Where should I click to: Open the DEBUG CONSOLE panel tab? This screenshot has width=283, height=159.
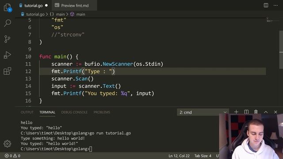coord(74,112)
